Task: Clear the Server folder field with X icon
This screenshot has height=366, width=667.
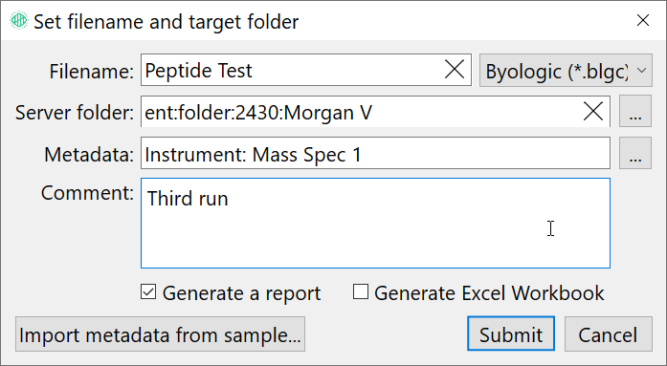Action: pos(593,112)
